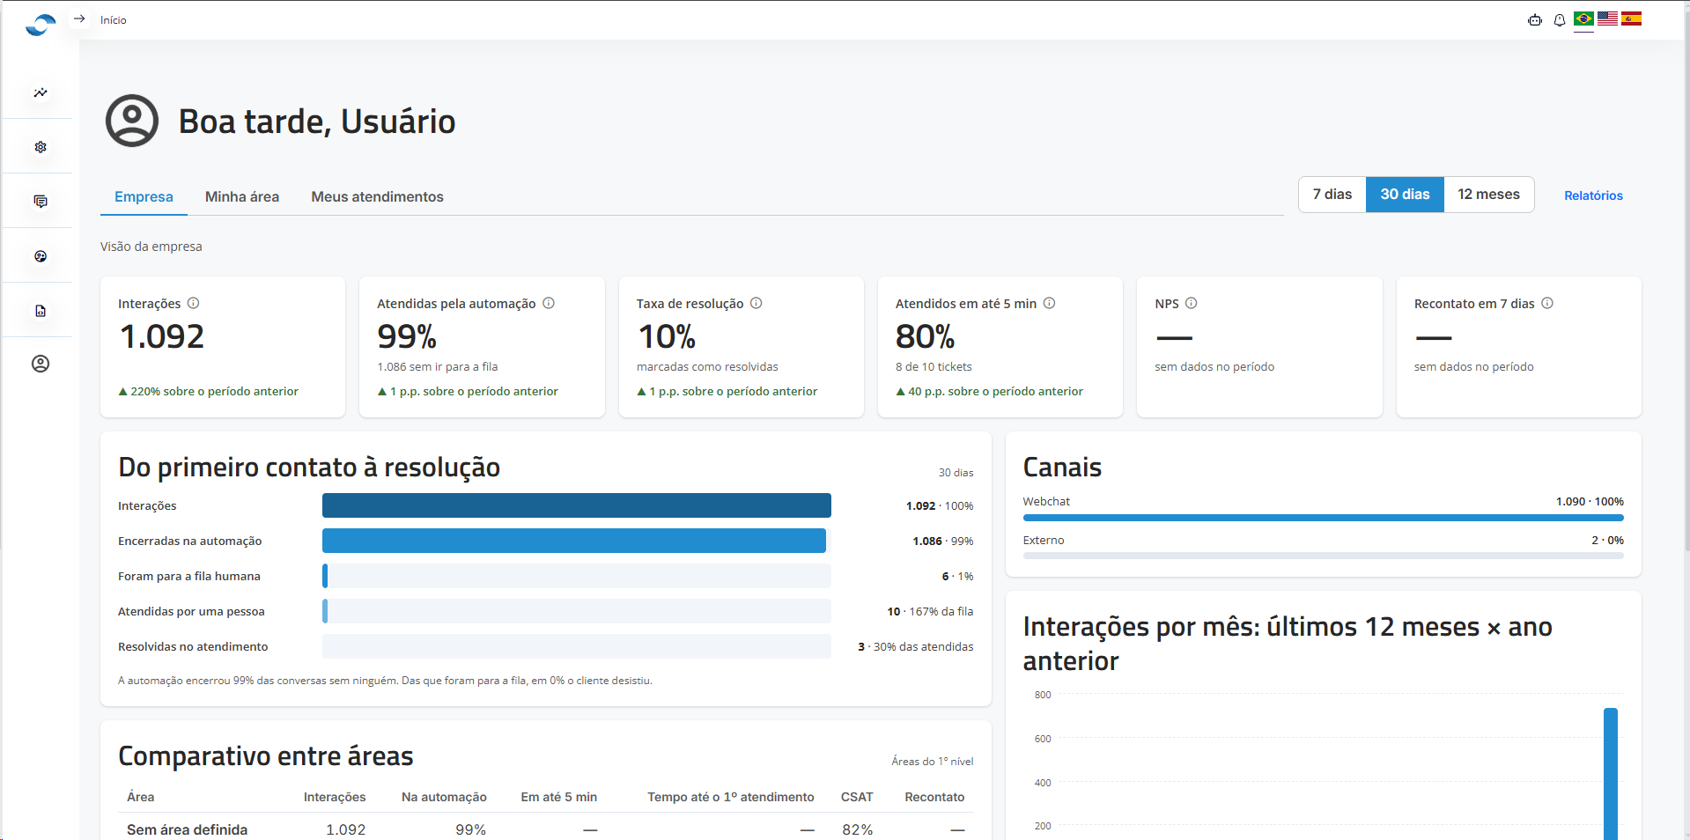Open the document report sidebar icon
This screenshot has width=1690, height=840.
[41, 311]
